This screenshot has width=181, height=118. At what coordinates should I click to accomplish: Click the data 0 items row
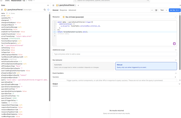coord(8,13)
